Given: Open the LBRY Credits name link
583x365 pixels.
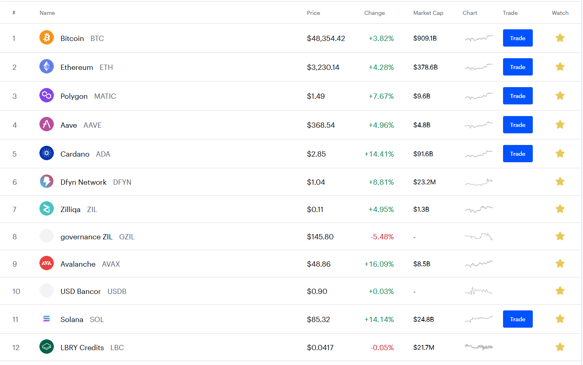Looking at the screenshot, I should [x=82, y=348].
